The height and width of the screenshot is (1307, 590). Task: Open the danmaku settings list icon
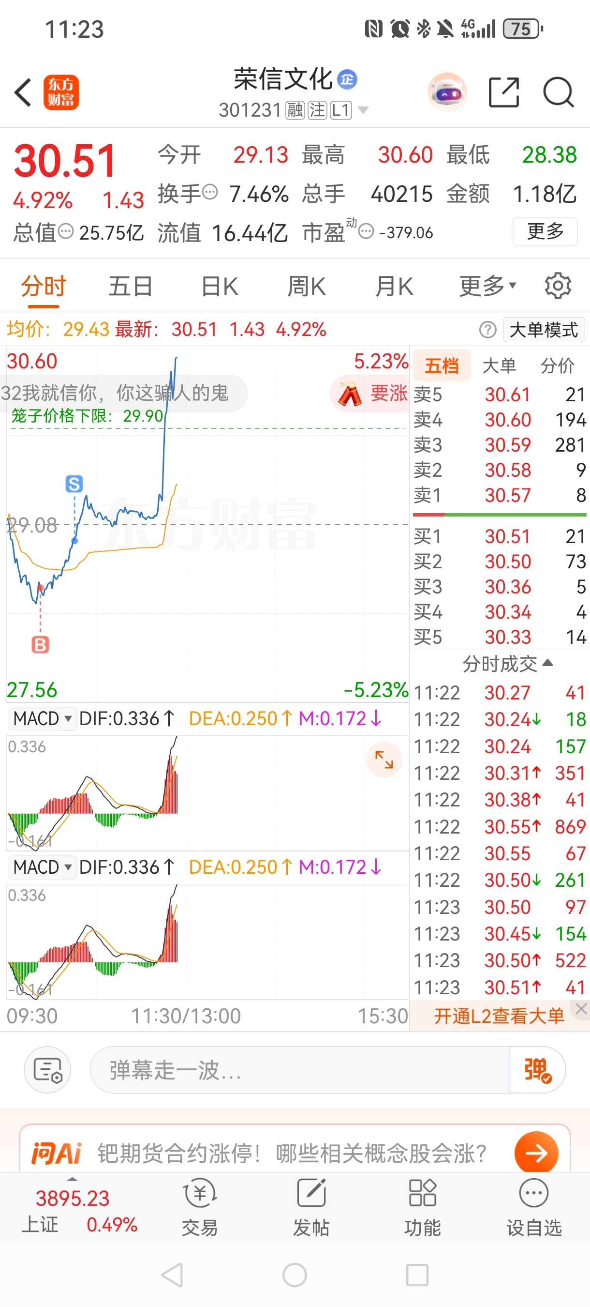pyautogui.click(x=48, y=1069)
